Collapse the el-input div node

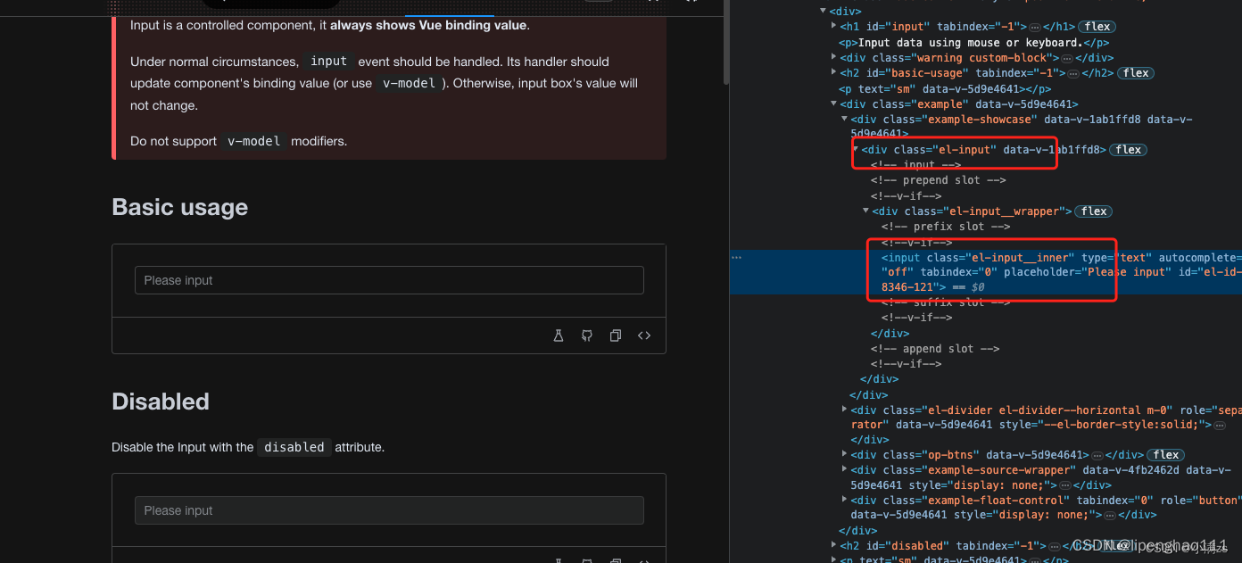pyautogui.click(x=856, y=150)
